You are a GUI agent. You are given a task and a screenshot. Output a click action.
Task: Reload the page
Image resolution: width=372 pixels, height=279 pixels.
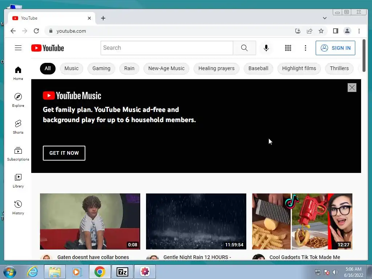click(x=36, y=31)
